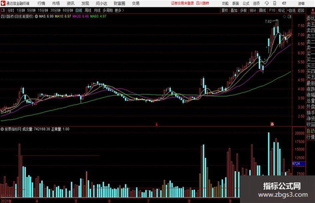
Task: Click 自选 add to watchlist button
Action: (291, 10)
